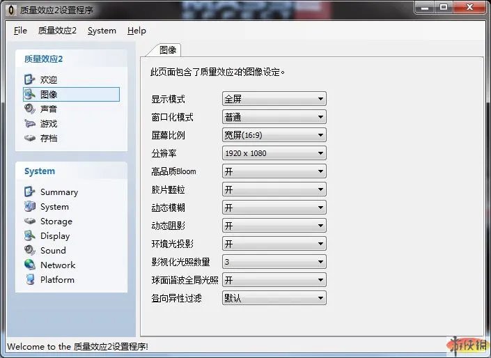Click the app icon in the title bar

(11, 10)
